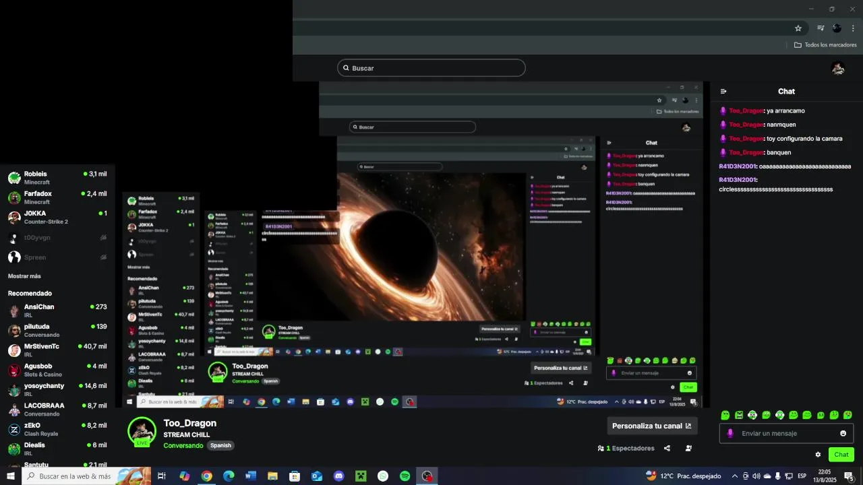Click the Windows Start button
The width and height of the screenshot is (863, 485).
[10, 476]
